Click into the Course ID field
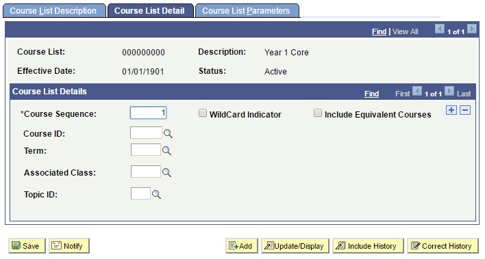Screen dimensions: 485x259 pyautogui.click(x=146, y=133)
